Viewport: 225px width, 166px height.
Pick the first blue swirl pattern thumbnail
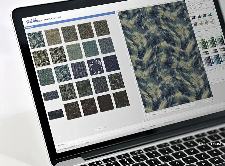(x=36, y=40)
